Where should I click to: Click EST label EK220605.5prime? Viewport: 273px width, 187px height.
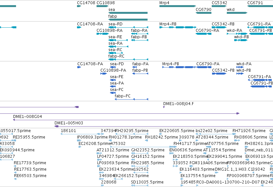point(177,131)
